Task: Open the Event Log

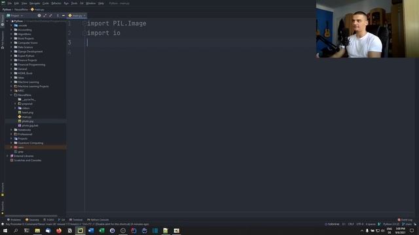Action: tap(405, 220)
